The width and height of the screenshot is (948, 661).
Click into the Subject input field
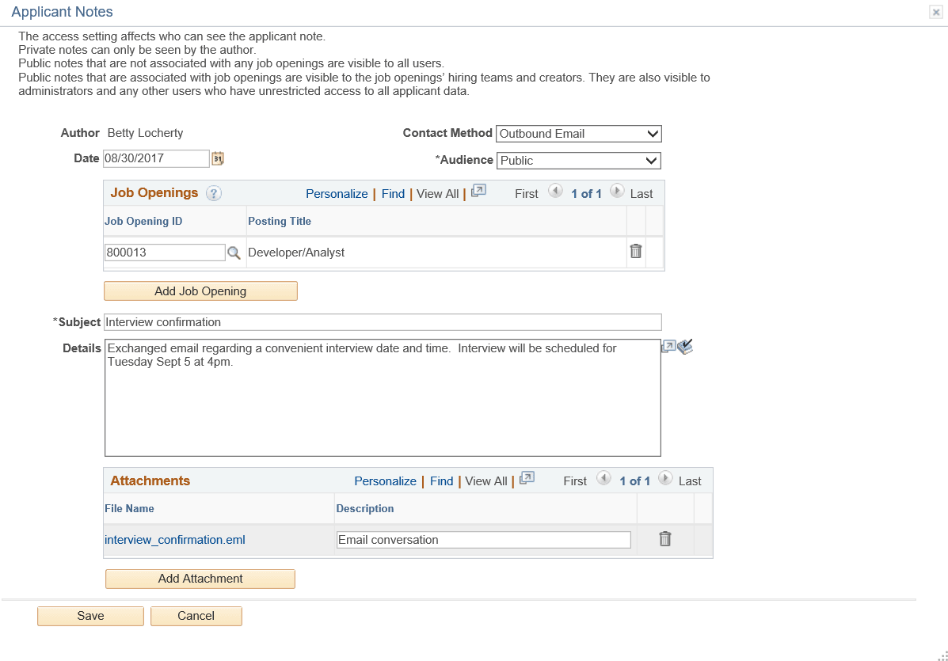click(x=383, y=322)
